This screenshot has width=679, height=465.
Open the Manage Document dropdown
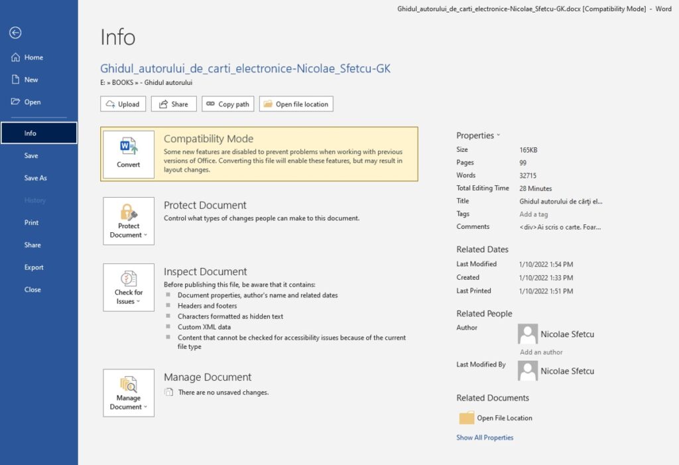click(129, 393)
